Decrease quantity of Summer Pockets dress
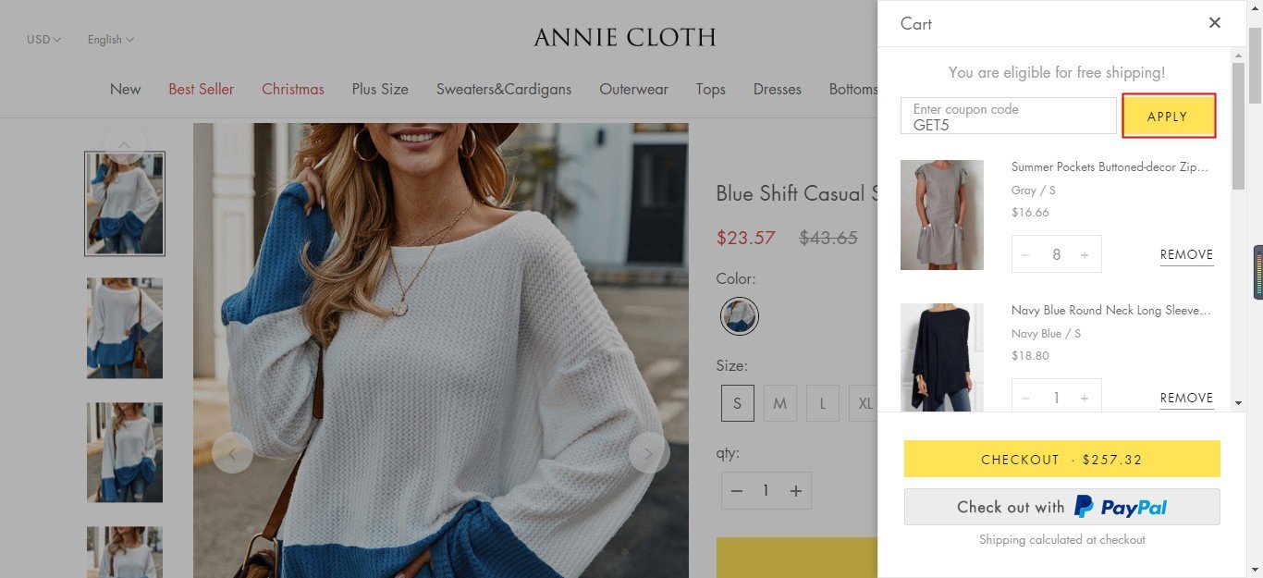Viewport: 1263px width, 578px height. [1025, 255]
